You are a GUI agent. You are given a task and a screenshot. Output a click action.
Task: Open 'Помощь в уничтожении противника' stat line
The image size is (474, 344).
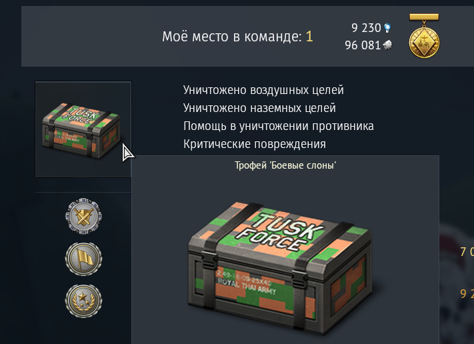(x=279, y=126)
